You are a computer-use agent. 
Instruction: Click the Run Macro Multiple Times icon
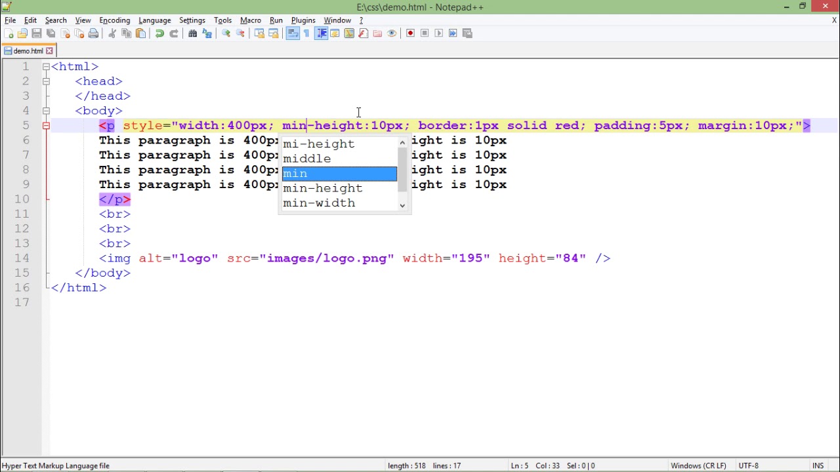click(453, 33)
